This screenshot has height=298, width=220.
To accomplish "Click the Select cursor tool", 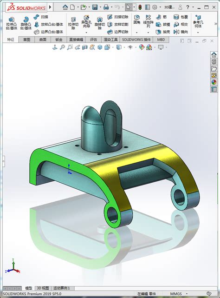I will (x=129, y=7).
